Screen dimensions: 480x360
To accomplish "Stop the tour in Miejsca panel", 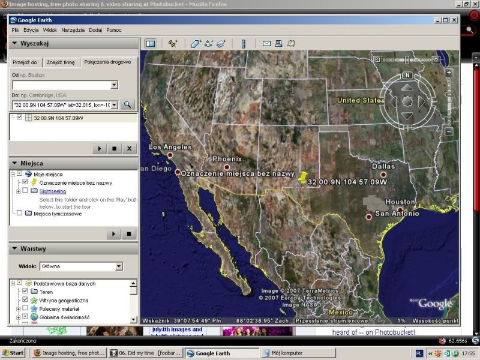I will coord(129,234).
